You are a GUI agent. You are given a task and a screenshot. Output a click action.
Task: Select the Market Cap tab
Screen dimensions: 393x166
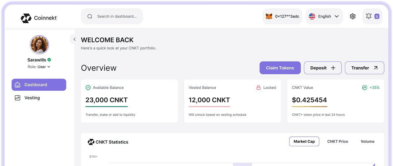tap(304, 141)
